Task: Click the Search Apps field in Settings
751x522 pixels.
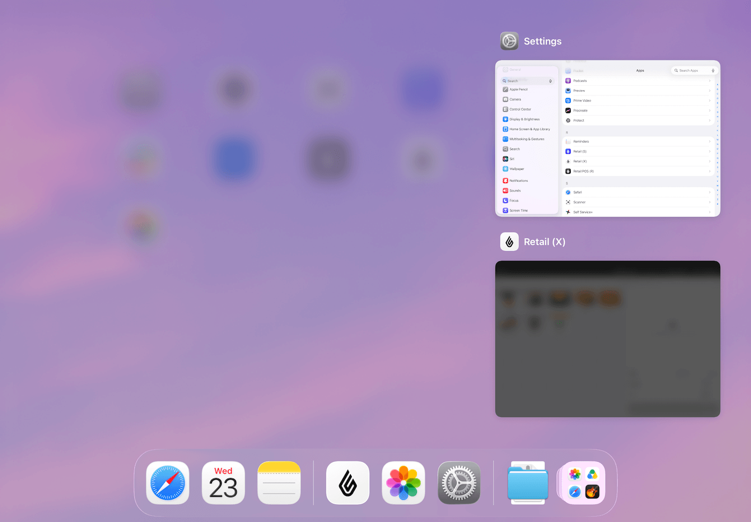Action: coord(694,70)
